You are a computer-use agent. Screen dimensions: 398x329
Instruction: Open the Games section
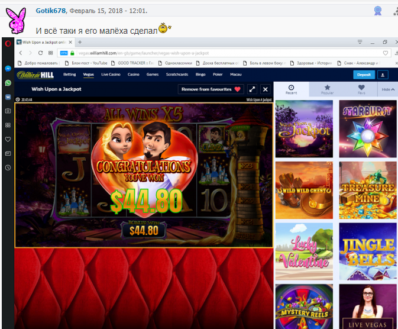click(x=153, y=75)
